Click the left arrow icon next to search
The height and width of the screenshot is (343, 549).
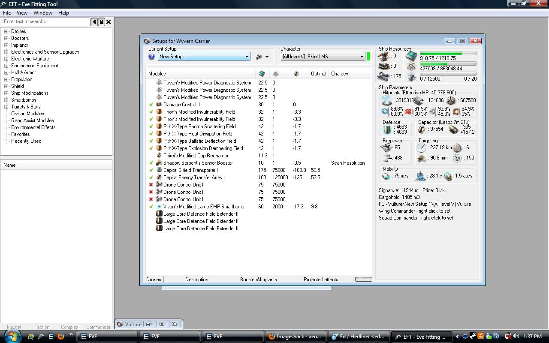pyautogui.click(x=94, y=22)
